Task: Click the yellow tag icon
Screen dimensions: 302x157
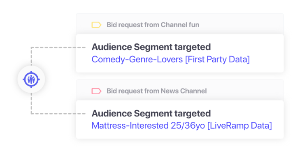Action: click(x=96, y=25)
